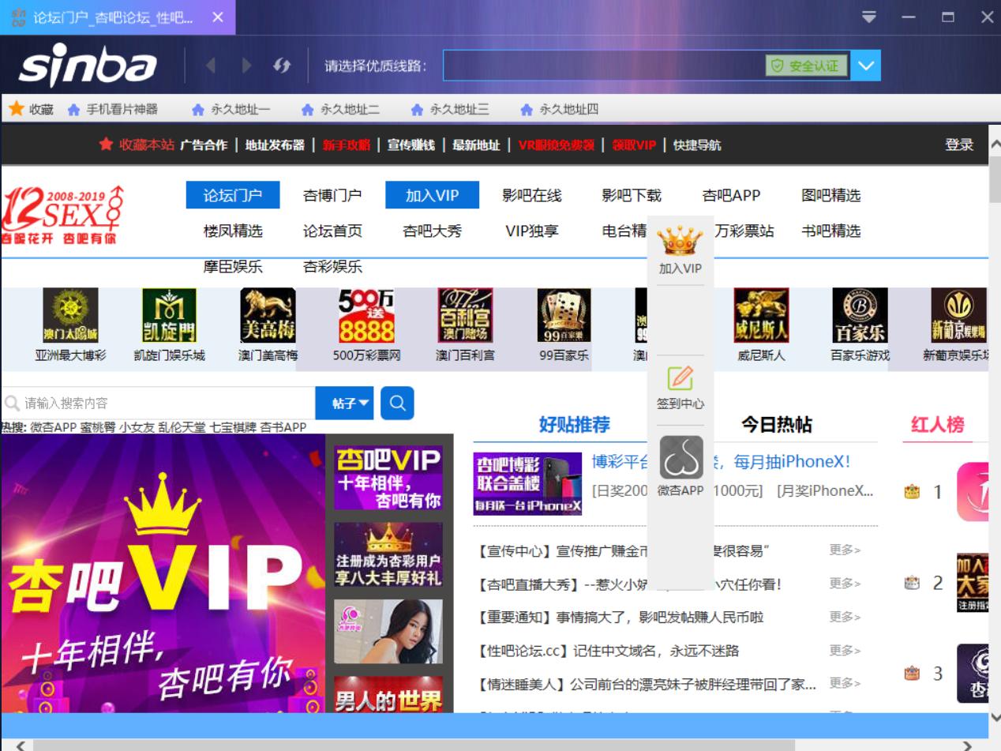Open 万彩票站 in navigation menu
1001x751 pixels.
pyautogui.click(x=744, y=231)
